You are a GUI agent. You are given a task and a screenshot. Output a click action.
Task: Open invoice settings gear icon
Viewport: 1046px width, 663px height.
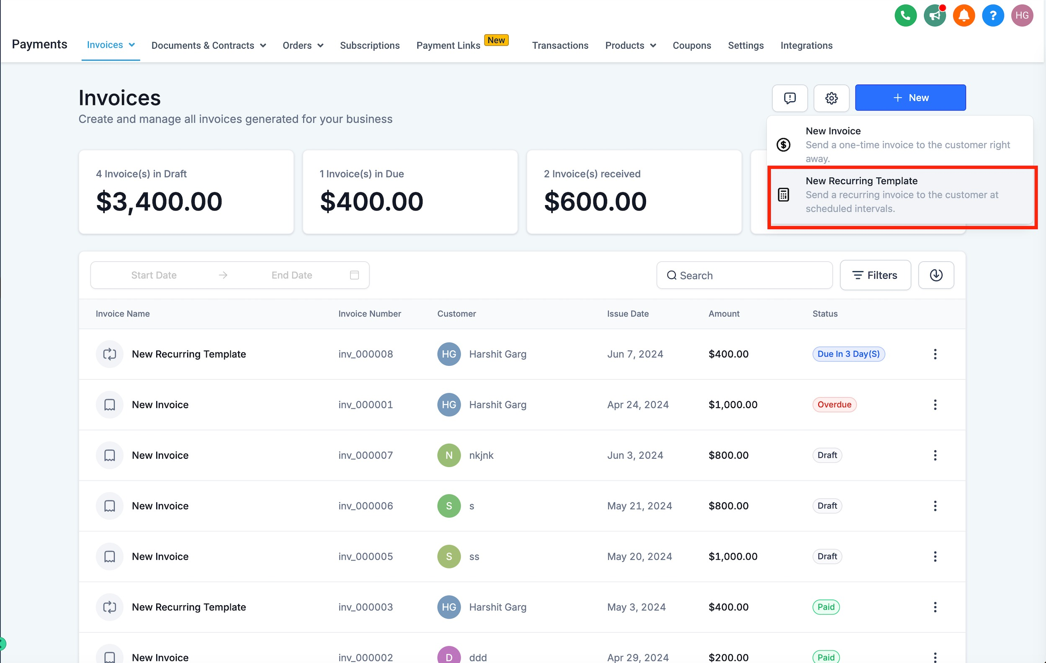pyautogui.click(x=831, y=98)
